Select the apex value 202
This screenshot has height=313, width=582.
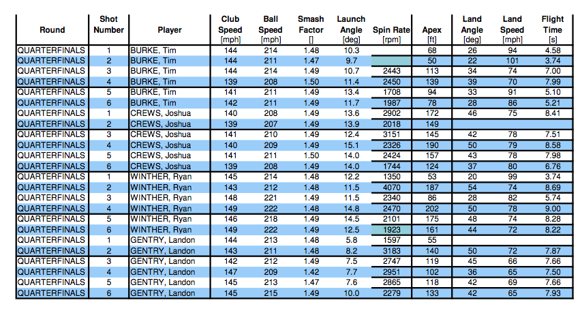(x=432, y=209)
